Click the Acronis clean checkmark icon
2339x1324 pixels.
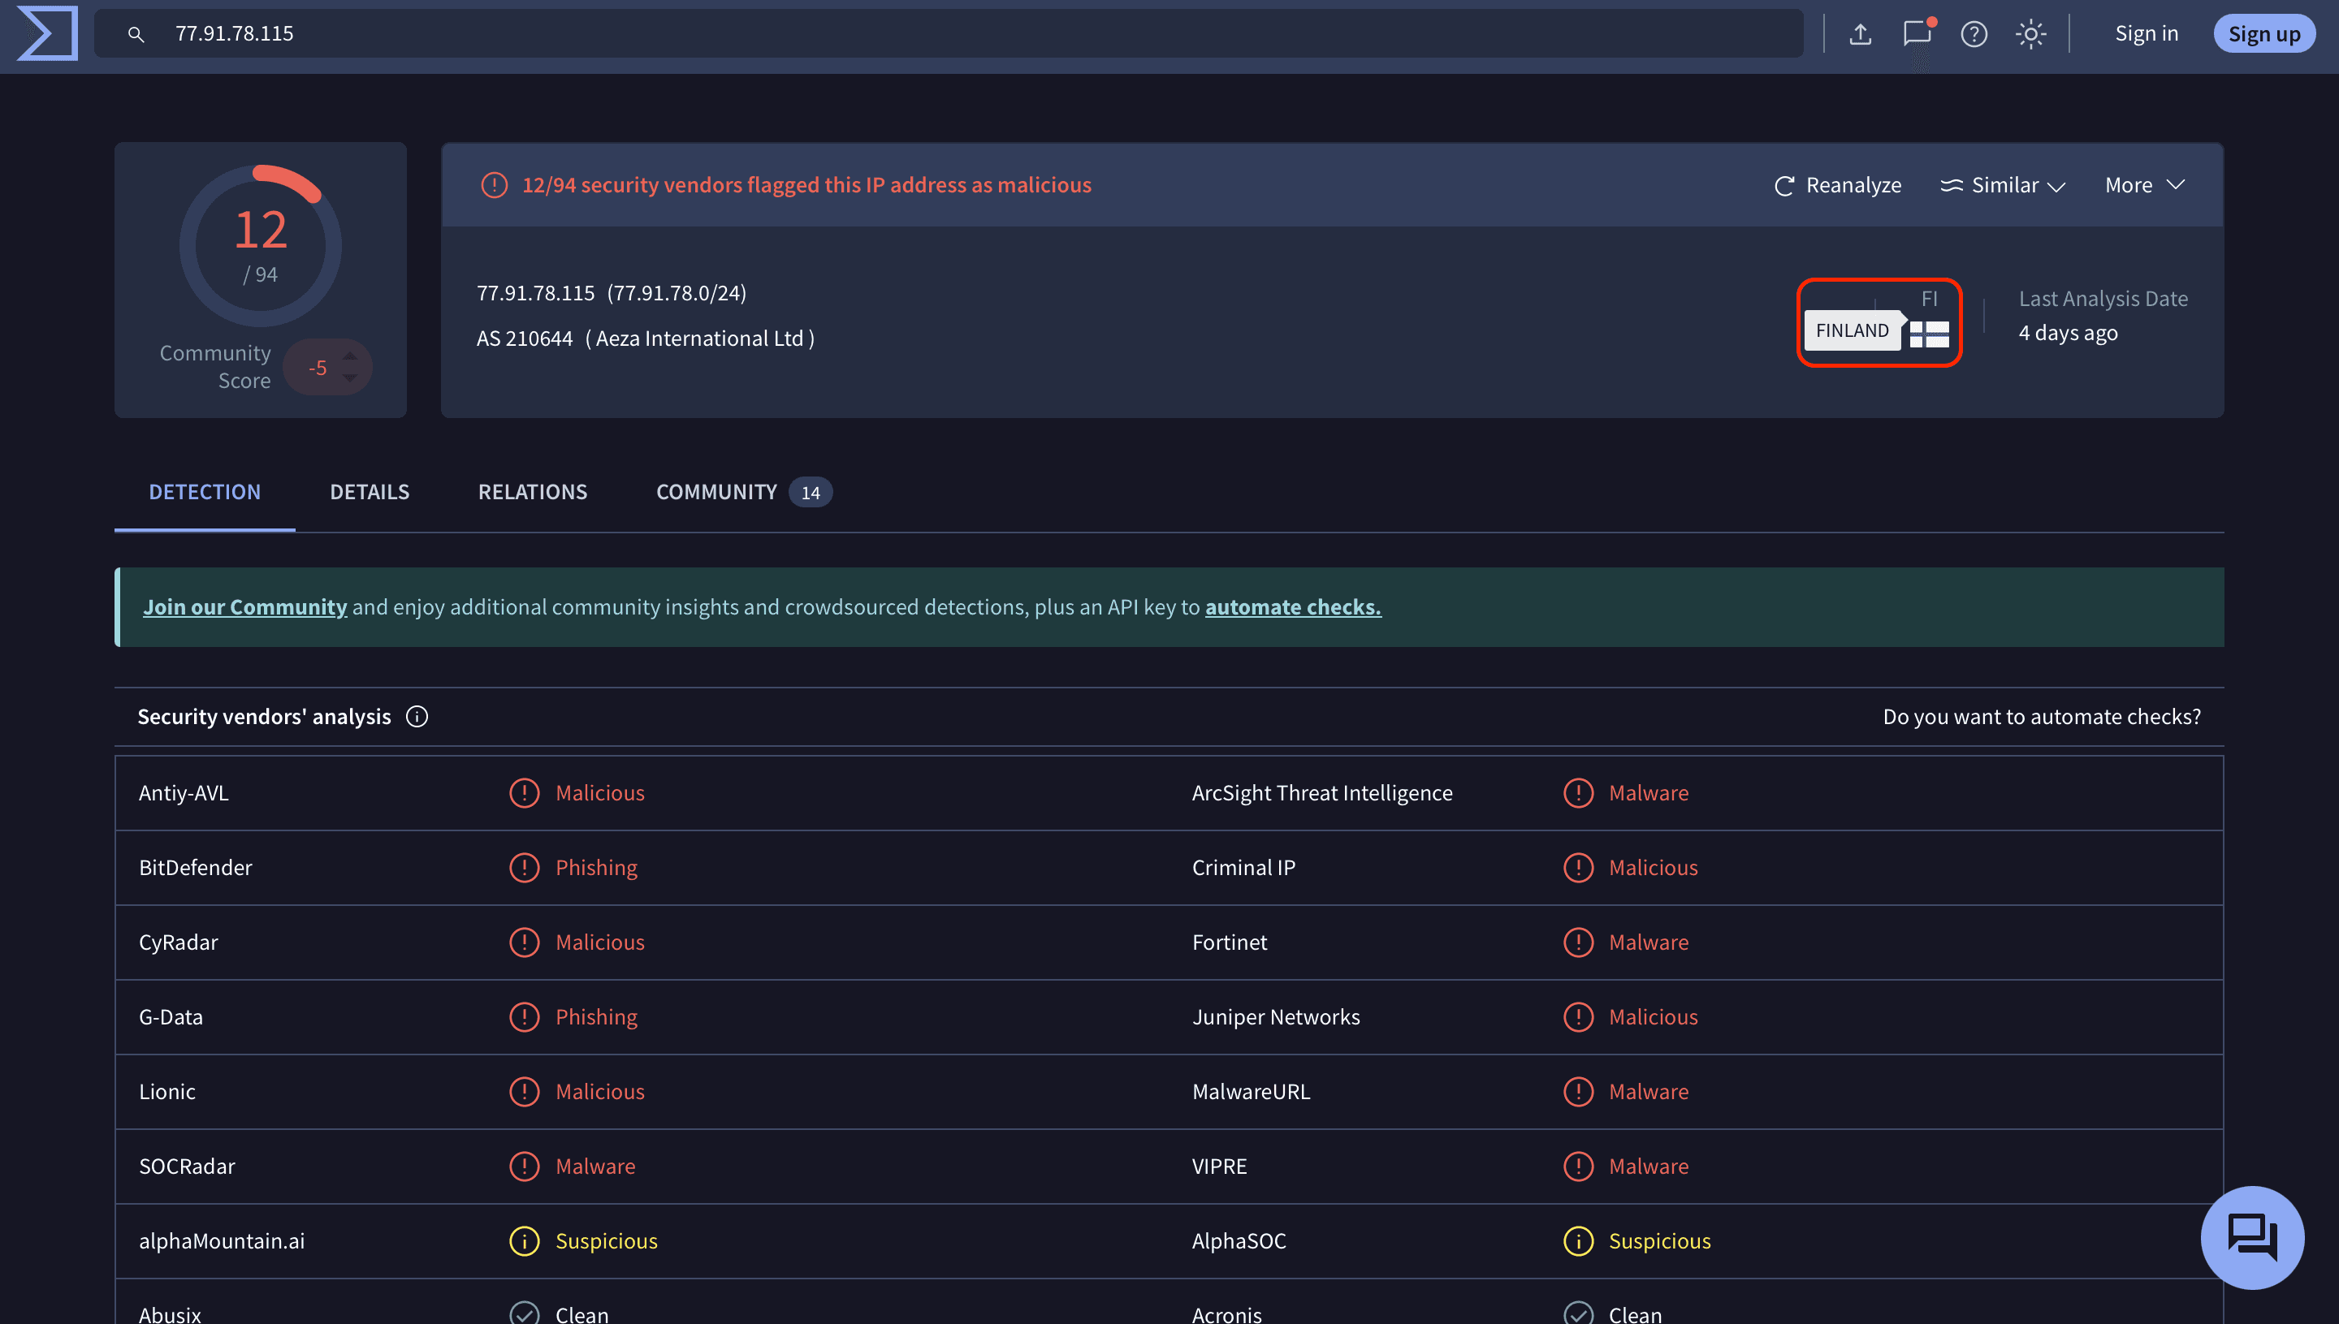[1577, 1313]
